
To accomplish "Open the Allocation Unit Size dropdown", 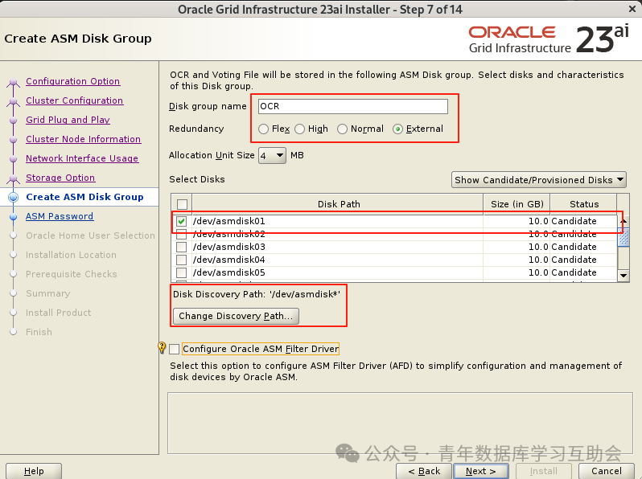I will [272, 155].
